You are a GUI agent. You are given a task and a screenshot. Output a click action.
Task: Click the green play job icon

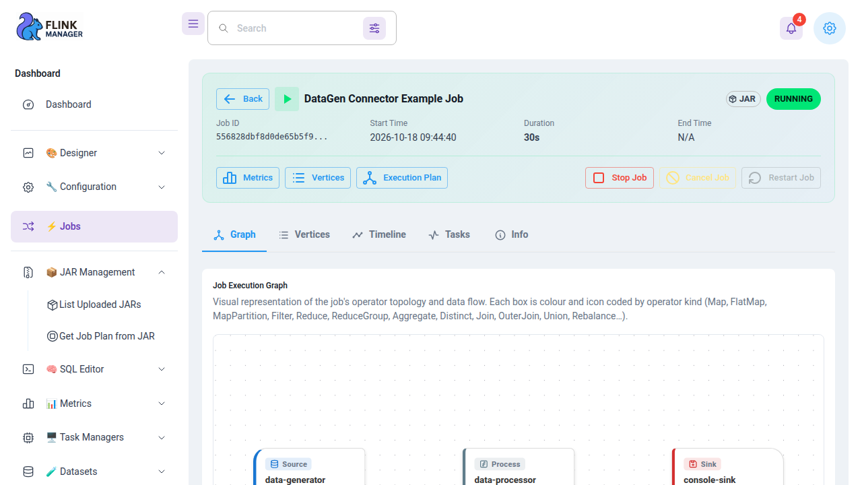(287, 99)
